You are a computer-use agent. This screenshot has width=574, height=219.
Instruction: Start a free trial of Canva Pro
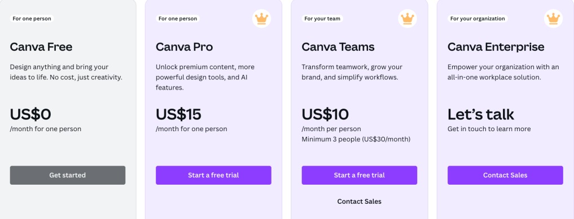click(213, 175)
